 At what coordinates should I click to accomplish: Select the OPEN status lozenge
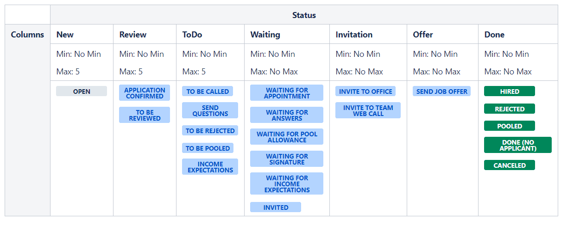pos(82,92)
